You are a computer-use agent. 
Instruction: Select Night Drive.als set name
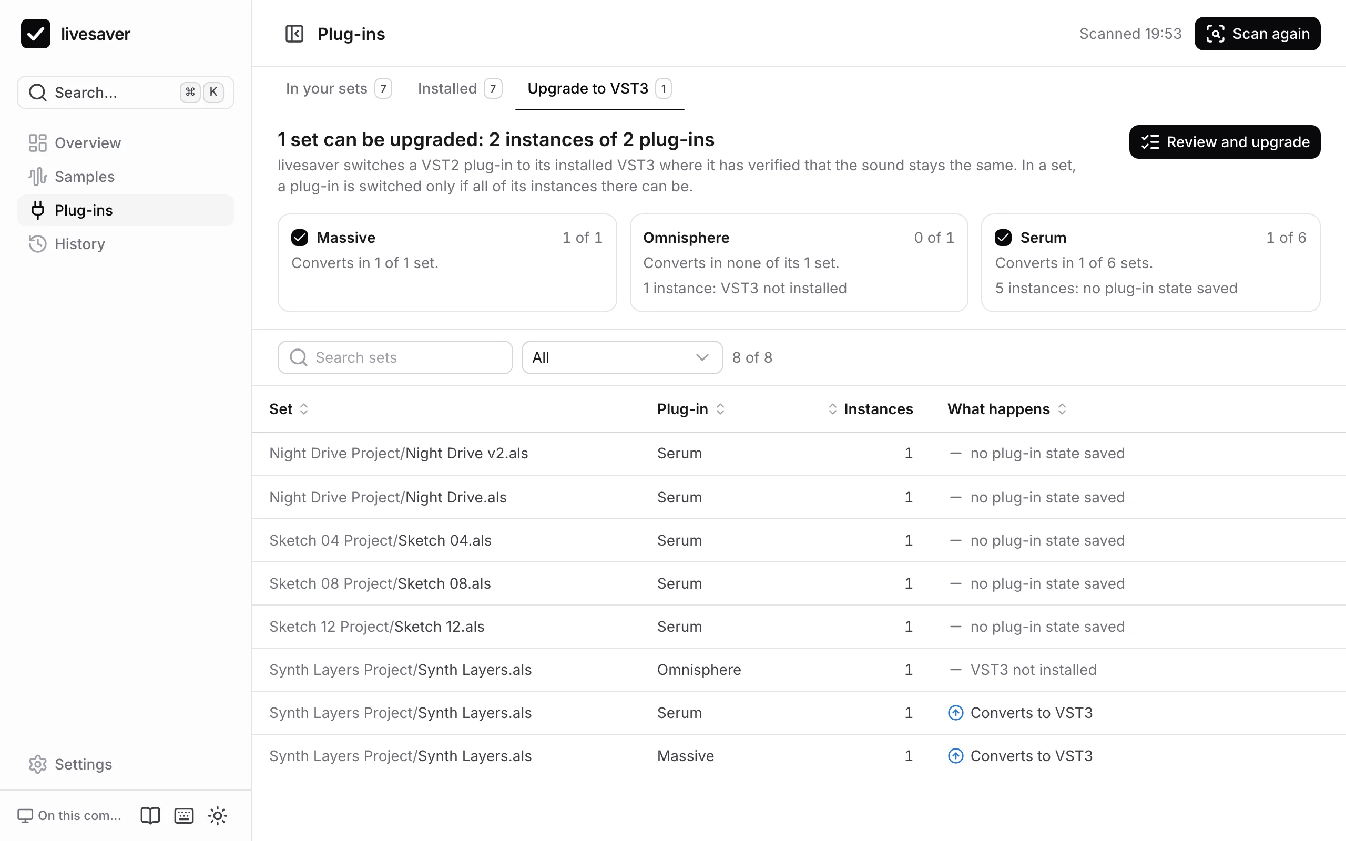[455, 497]
